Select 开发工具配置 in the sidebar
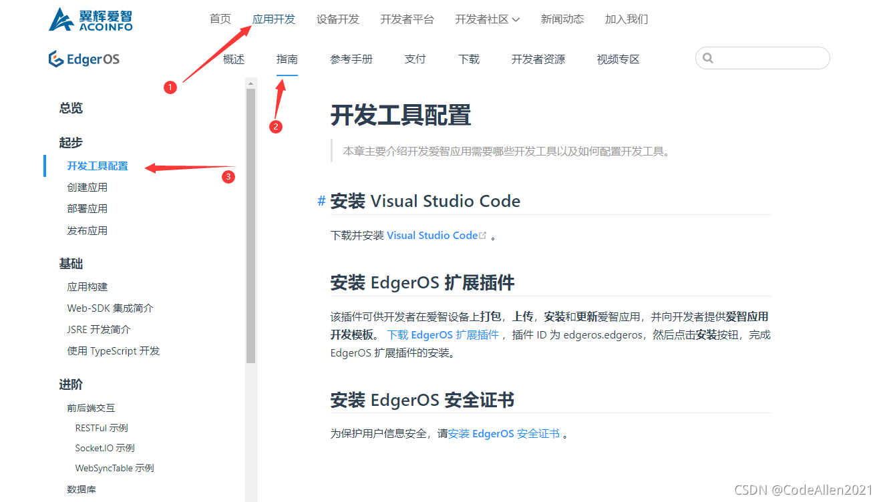Image resolution: width=881 pixels, height=502 pixels. [x=98, y=166]
